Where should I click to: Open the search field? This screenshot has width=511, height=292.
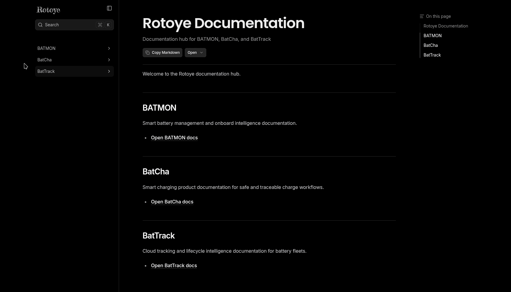(75, 25)
